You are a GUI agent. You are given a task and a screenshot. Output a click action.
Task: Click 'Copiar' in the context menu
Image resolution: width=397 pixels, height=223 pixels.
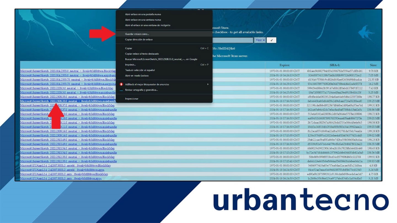pyautogui.click(x=128, y=48)
